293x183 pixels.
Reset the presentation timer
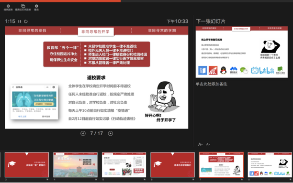[x=26, y=22]
